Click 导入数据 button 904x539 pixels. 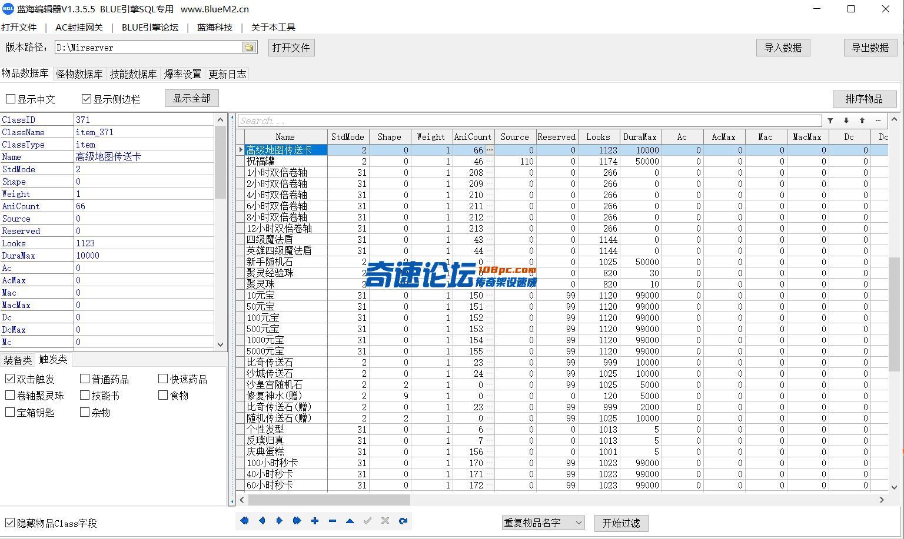point(783,48)
